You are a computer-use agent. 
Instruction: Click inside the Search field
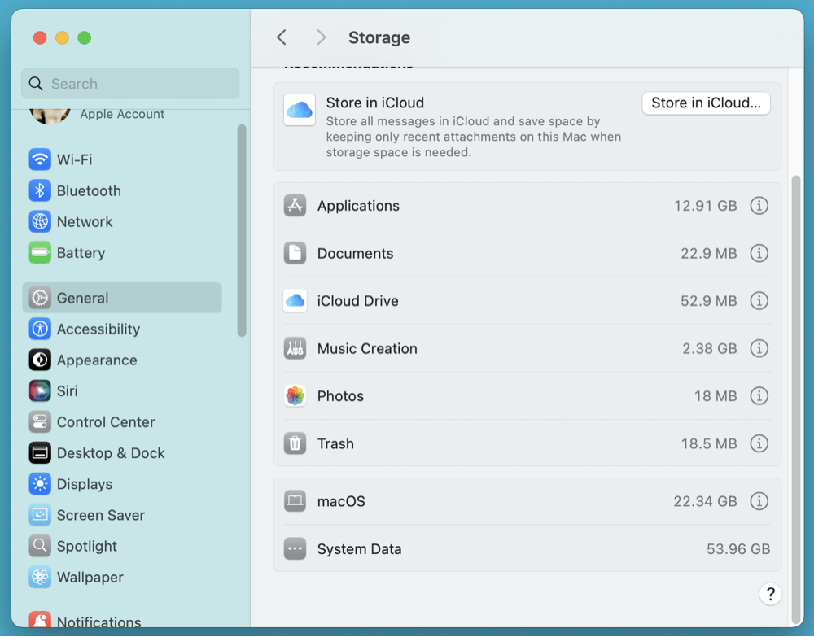pos(129,84)
